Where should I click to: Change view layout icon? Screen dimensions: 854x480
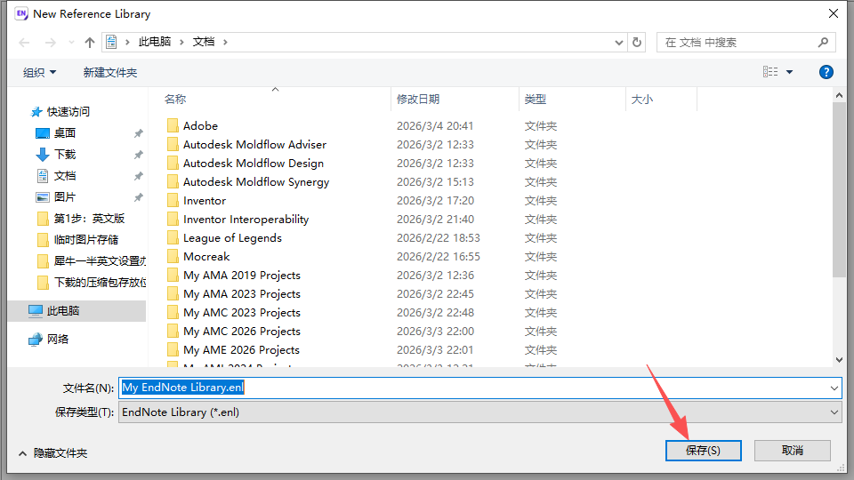(x=770, y=72)
